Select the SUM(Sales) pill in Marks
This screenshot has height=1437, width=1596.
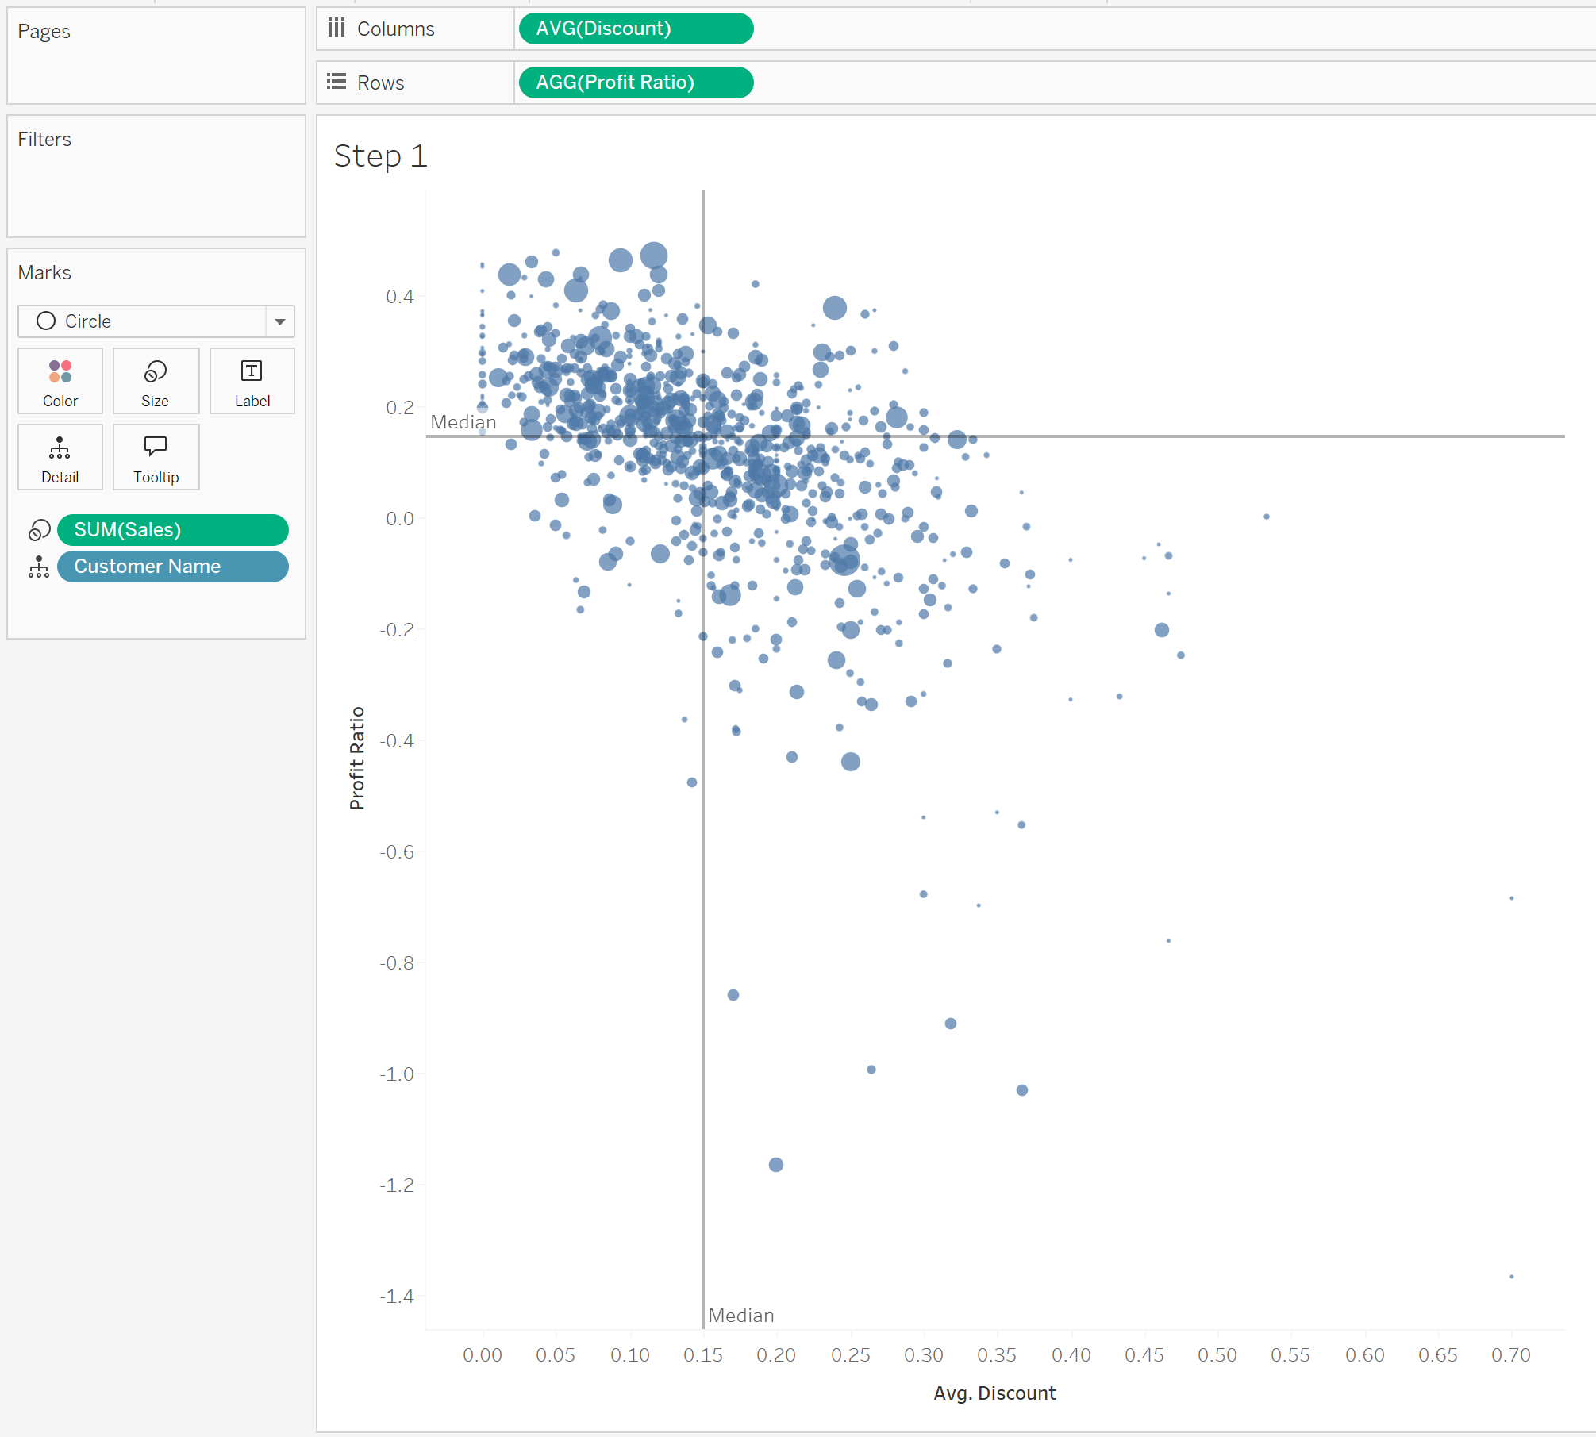point(172,530)
